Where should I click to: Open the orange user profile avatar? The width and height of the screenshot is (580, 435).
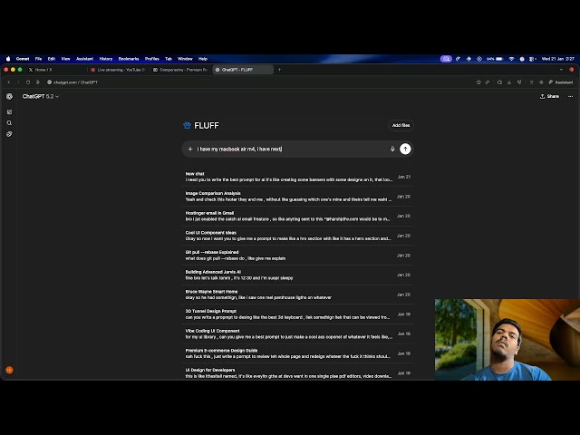tap(10, 370)
